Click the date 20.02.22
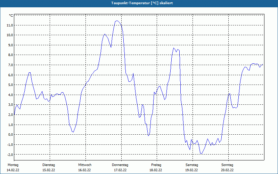 [x=227, y=170]
